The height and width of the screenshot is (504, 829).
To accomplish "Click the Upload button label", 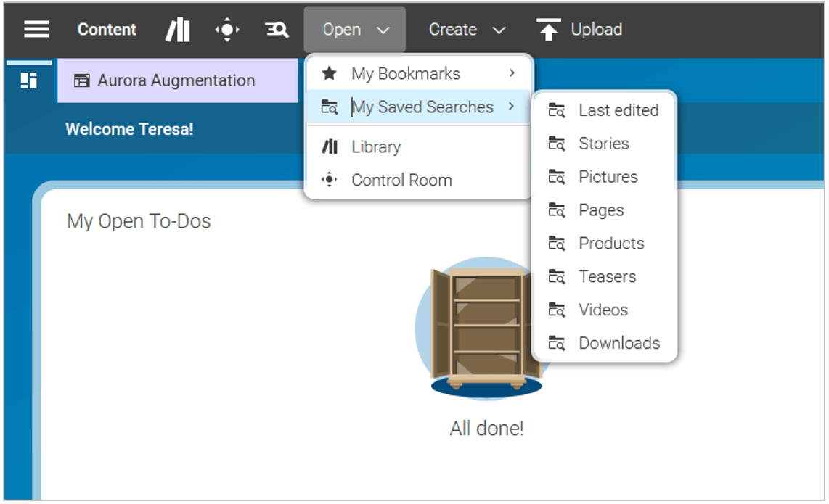I will coord(596,30).
